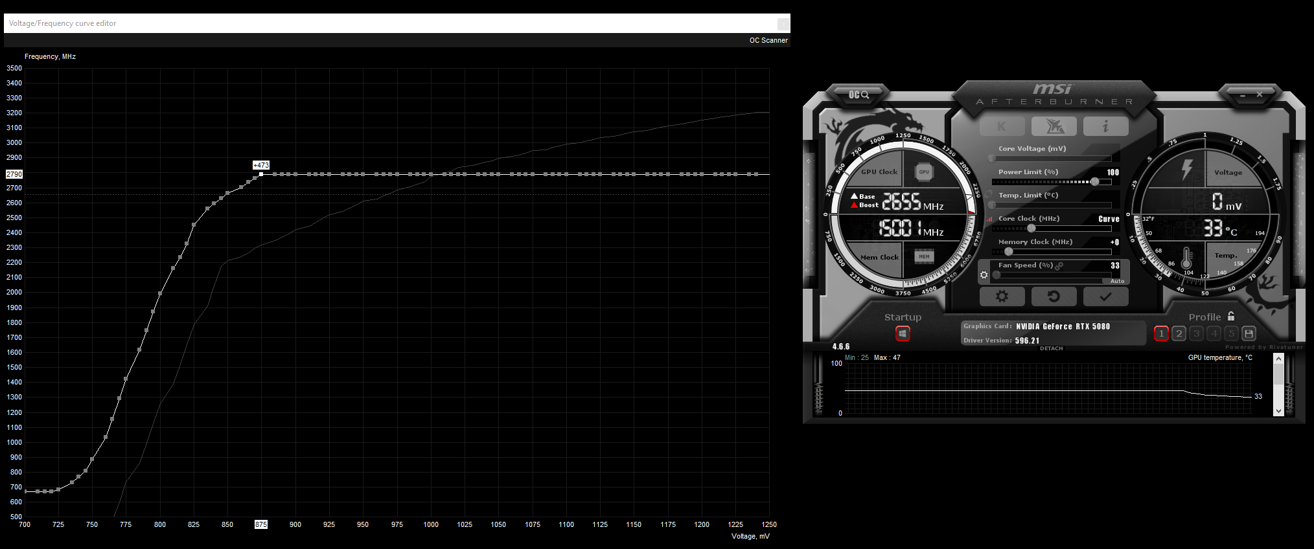Screen dimensions: 1314x549
Task: Select profile slot 3
Action: (1197, 333)
